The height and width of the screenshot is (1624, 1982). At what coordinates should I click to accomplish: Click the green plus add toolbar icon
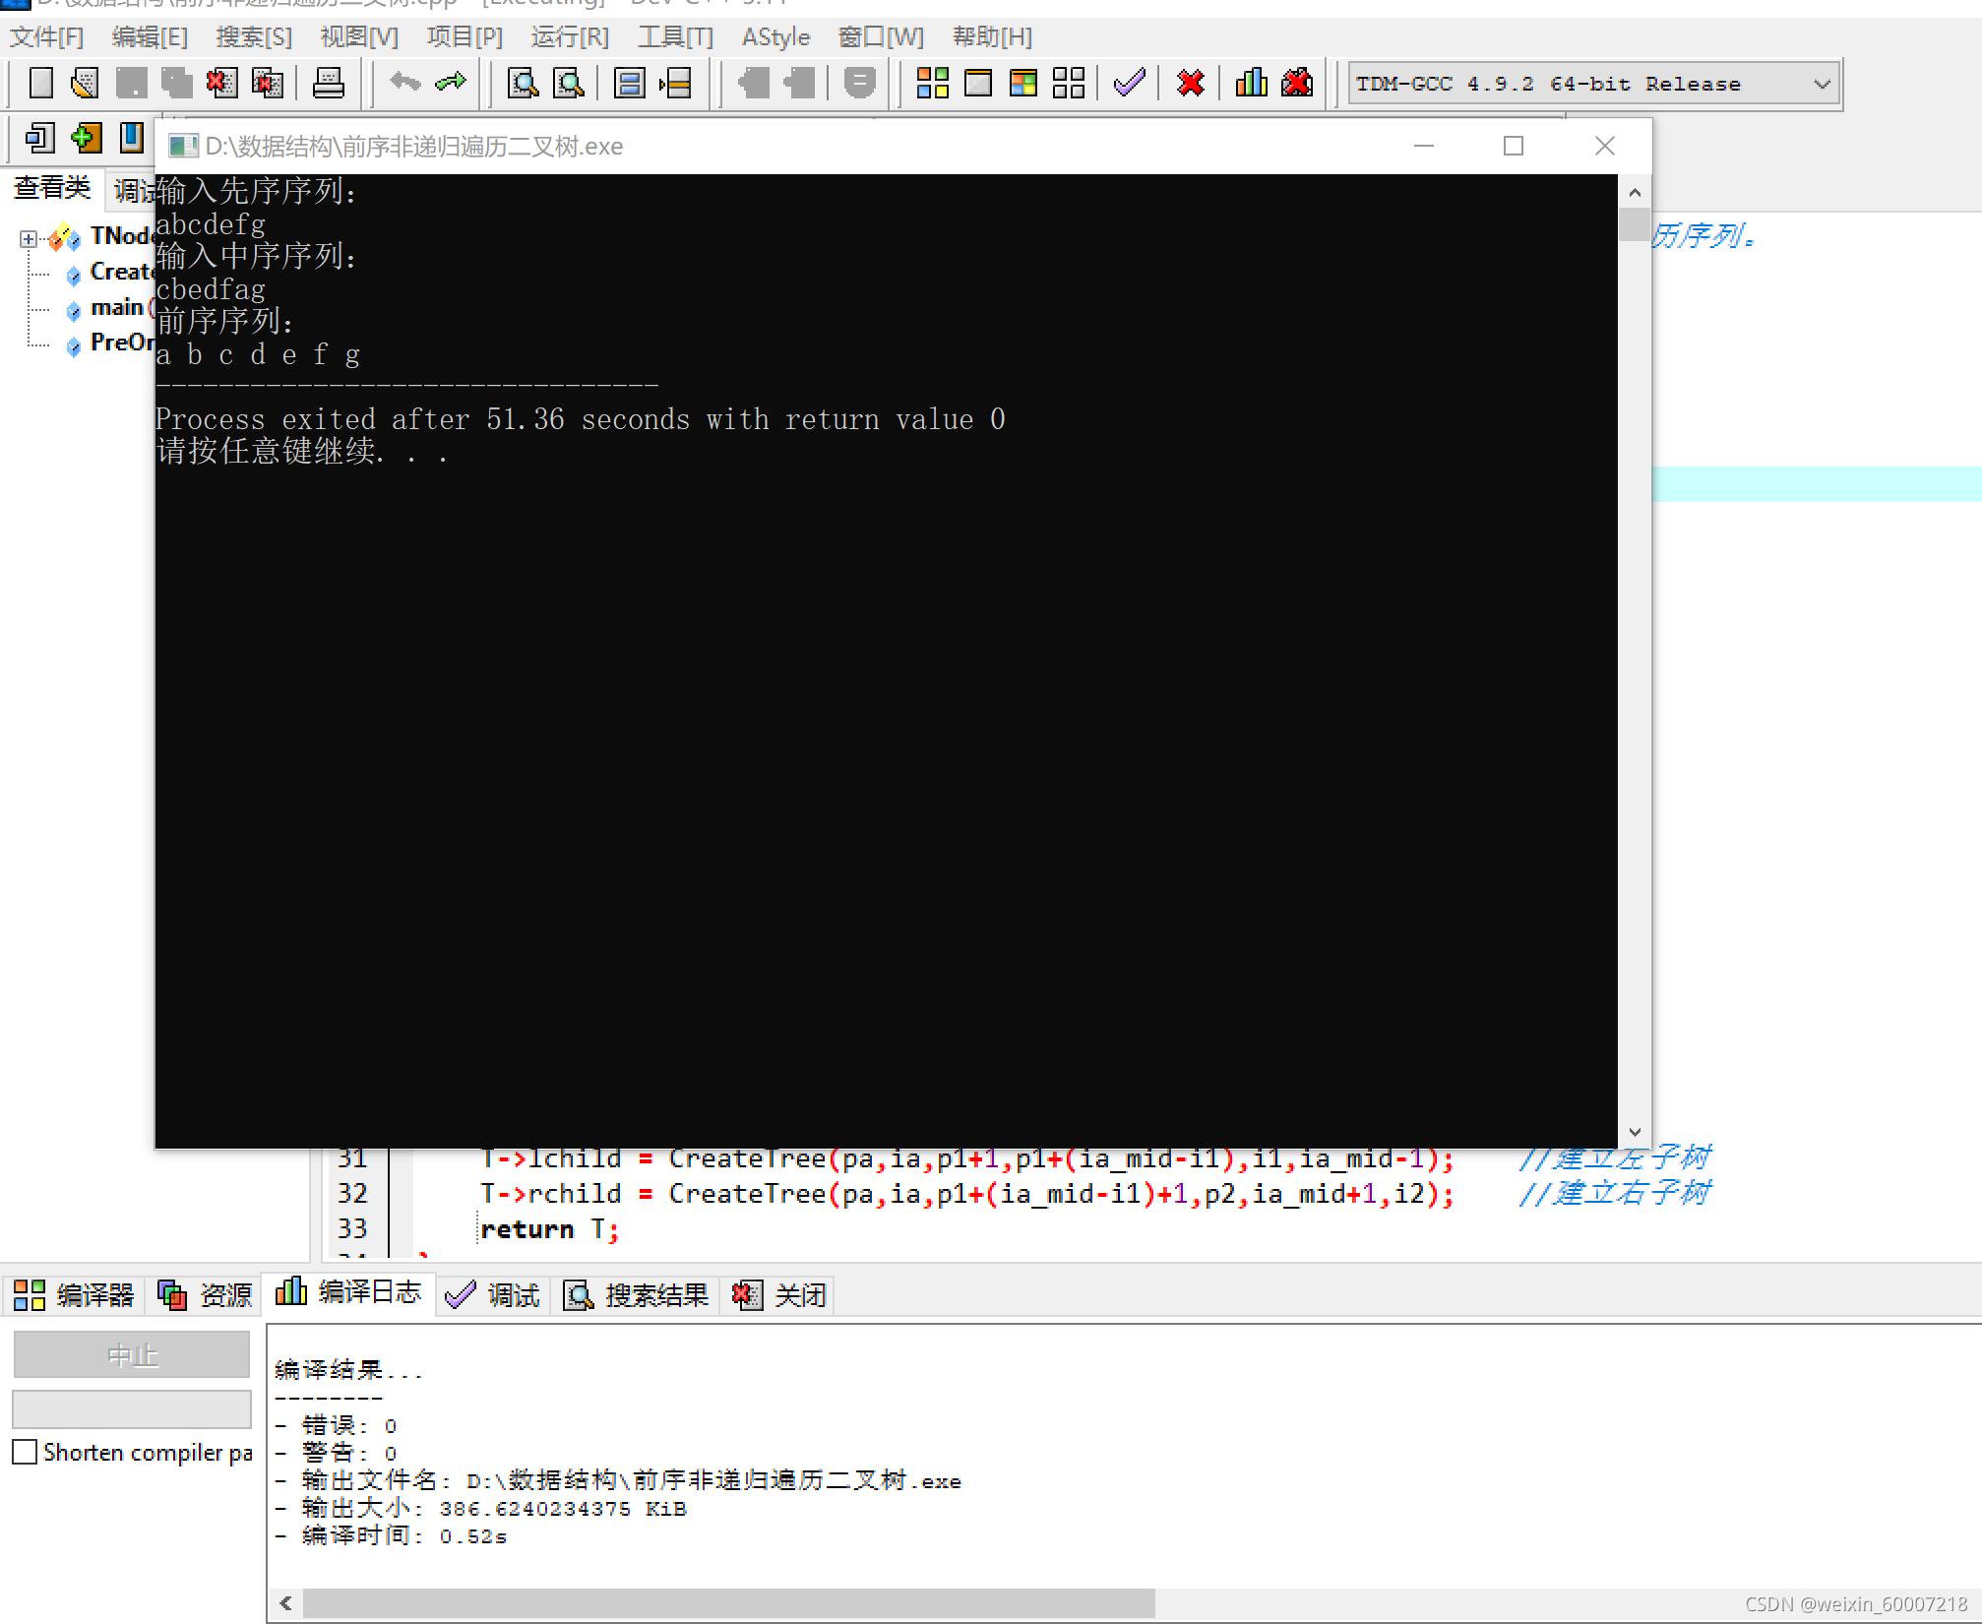click(x=86, y=138)
